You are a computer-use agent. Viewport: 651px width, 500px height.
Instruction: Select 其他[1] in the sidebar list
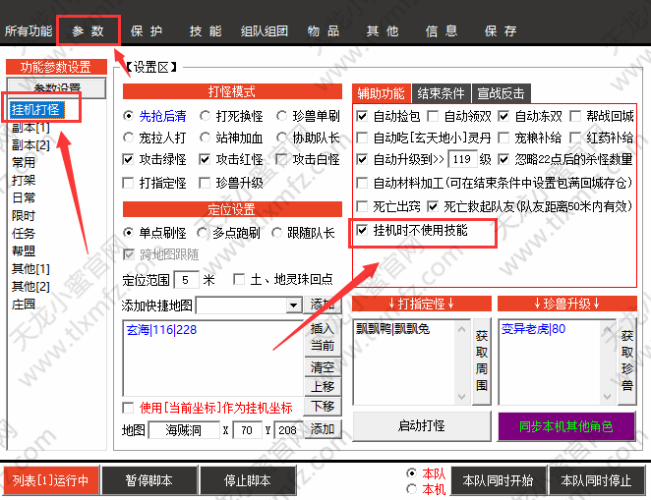pos(30,268)
